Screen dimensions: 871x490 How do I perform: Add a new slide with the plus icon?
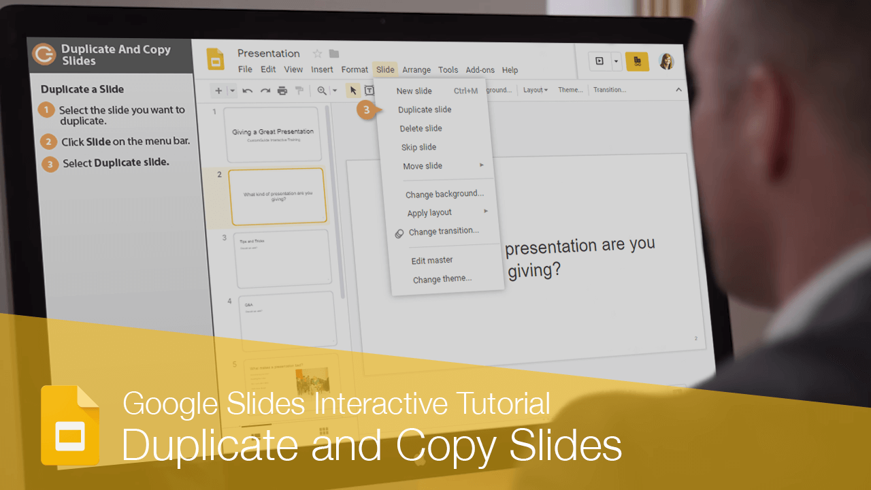point(218,90)
